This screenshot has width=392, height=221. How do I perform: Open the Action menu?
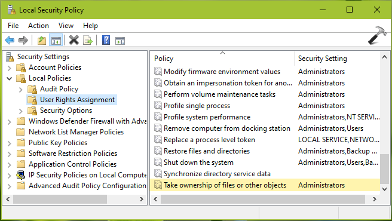click(38, 26)
